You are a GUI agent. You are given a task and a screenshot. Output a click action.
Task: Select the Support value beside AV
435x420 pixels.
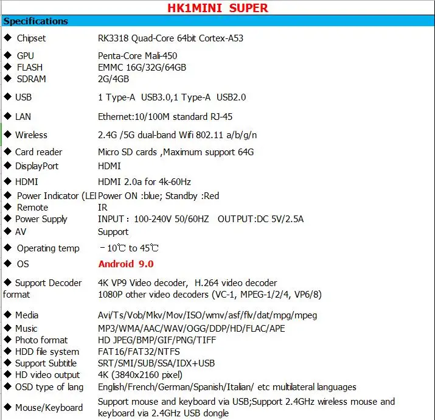[113, 232]
